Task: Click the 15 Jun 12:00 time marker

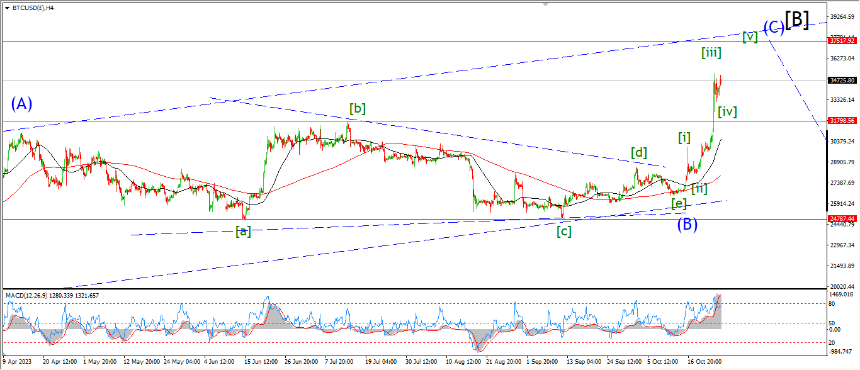Action: pos(259,362)
